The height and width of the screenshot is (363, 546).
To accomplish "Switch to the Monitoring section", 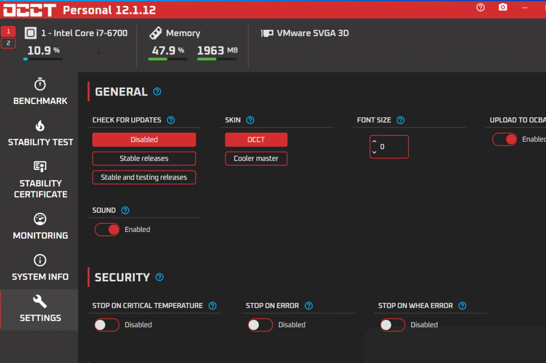I will tap(40, 227).
